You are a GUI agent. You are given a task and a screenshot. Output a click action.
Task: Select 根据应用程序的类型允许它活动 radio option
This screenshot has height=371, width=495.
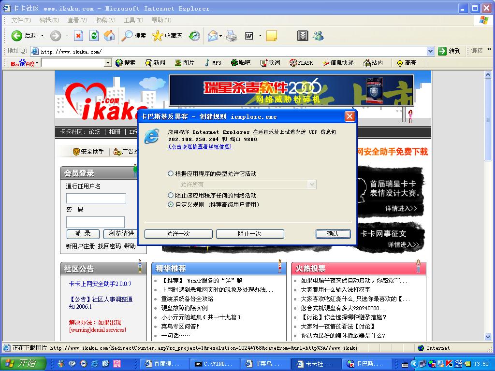pyautogui.click(x=171, y=173)
